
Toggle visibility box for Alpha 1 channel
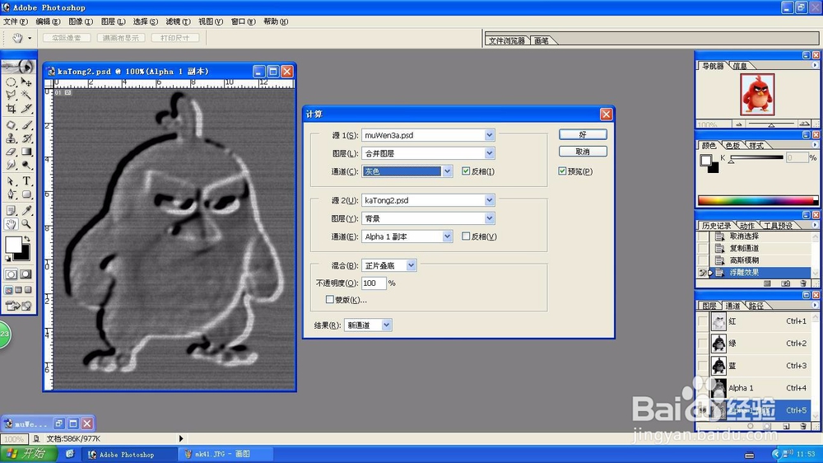(x=703, y=388)
